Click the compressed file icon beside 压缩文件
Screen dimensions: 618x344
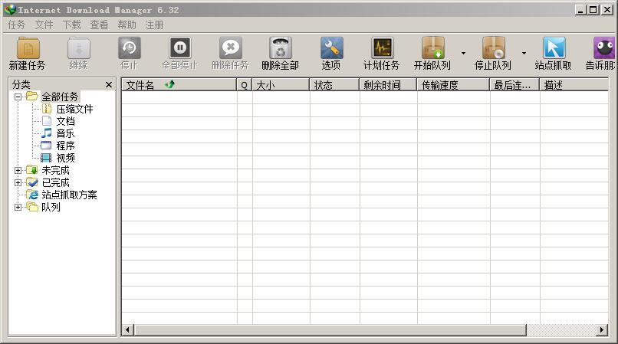pyautogui.click(x=47, y=109)
